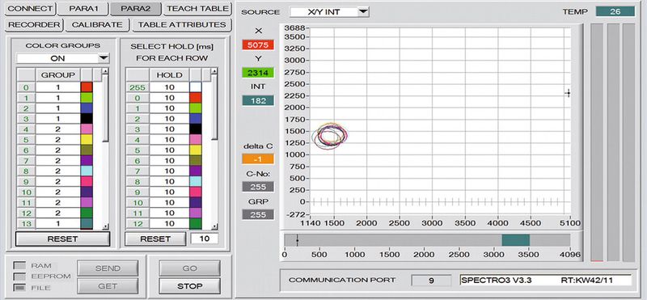Click the red swatch in HOLD row 0
This screenshot has height=300, width=647.
point(196,98)
